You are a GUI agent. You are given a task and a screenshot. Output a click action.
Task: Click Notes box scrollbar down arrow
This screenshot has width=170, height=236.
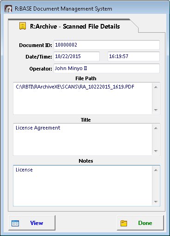tap(156, 201)
